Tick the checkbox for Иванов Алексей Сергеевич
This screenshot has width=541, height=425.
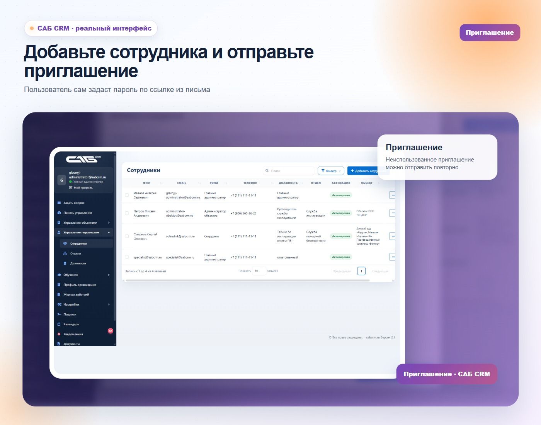coord(127,195)
